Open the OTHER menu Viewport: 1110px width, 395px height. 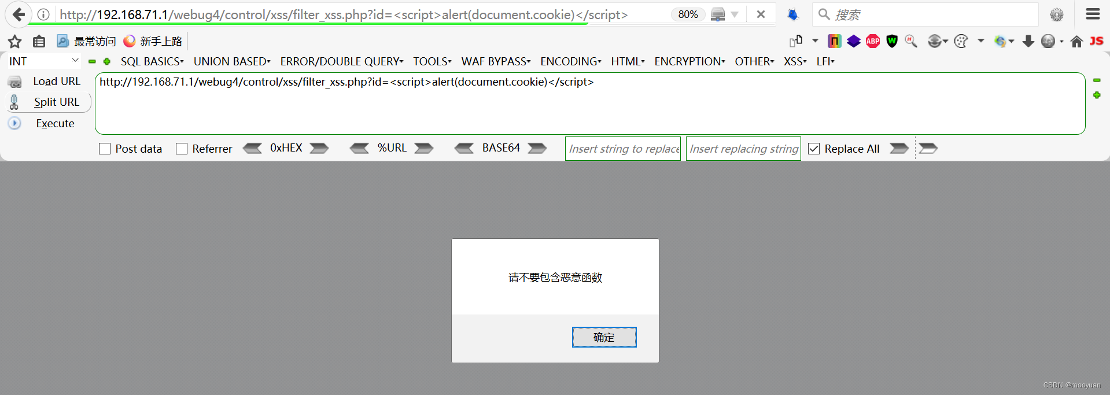point(754,61)
